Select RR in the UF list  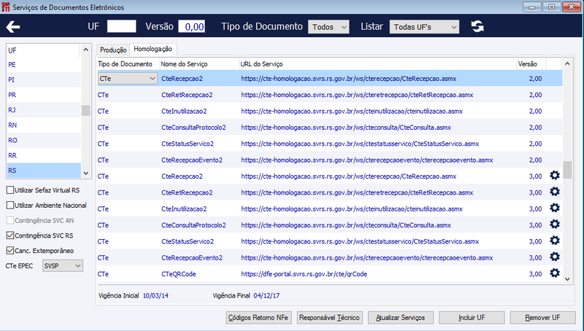[x=44, y=155]
